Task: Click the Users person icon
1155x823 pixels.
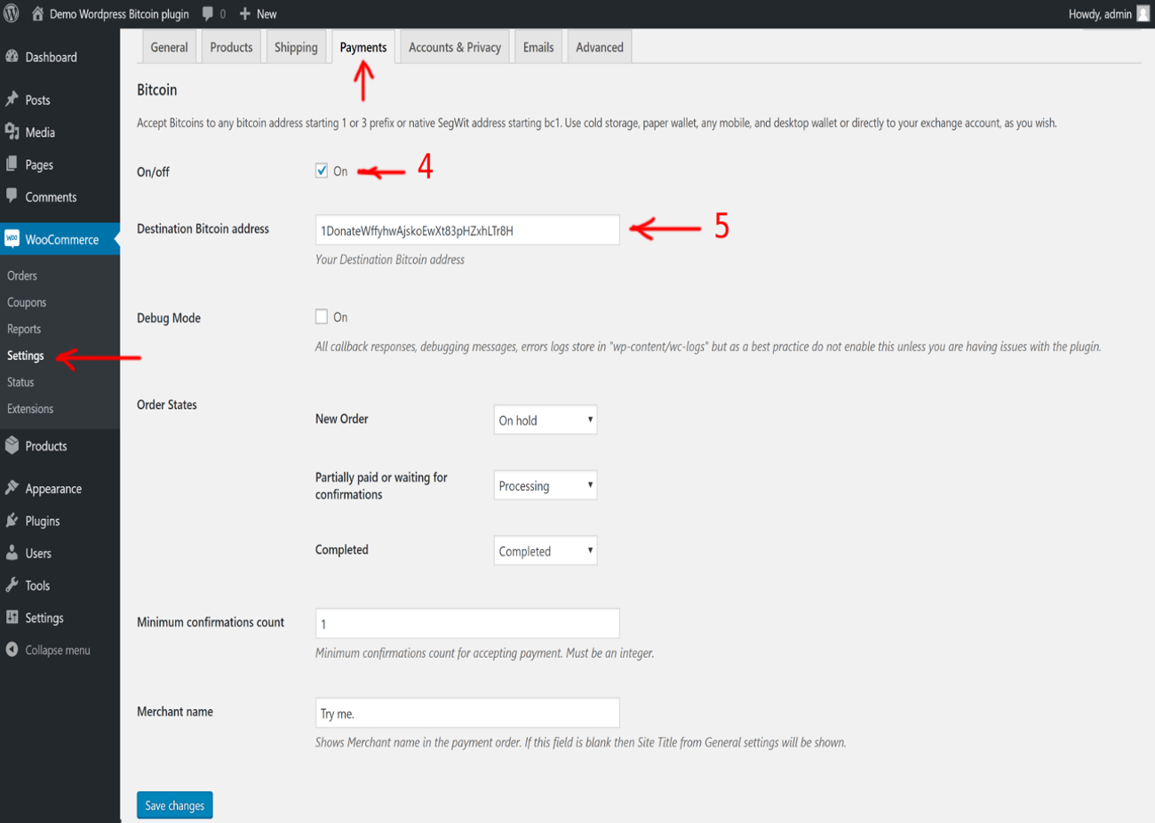Action: coord(12,552)
